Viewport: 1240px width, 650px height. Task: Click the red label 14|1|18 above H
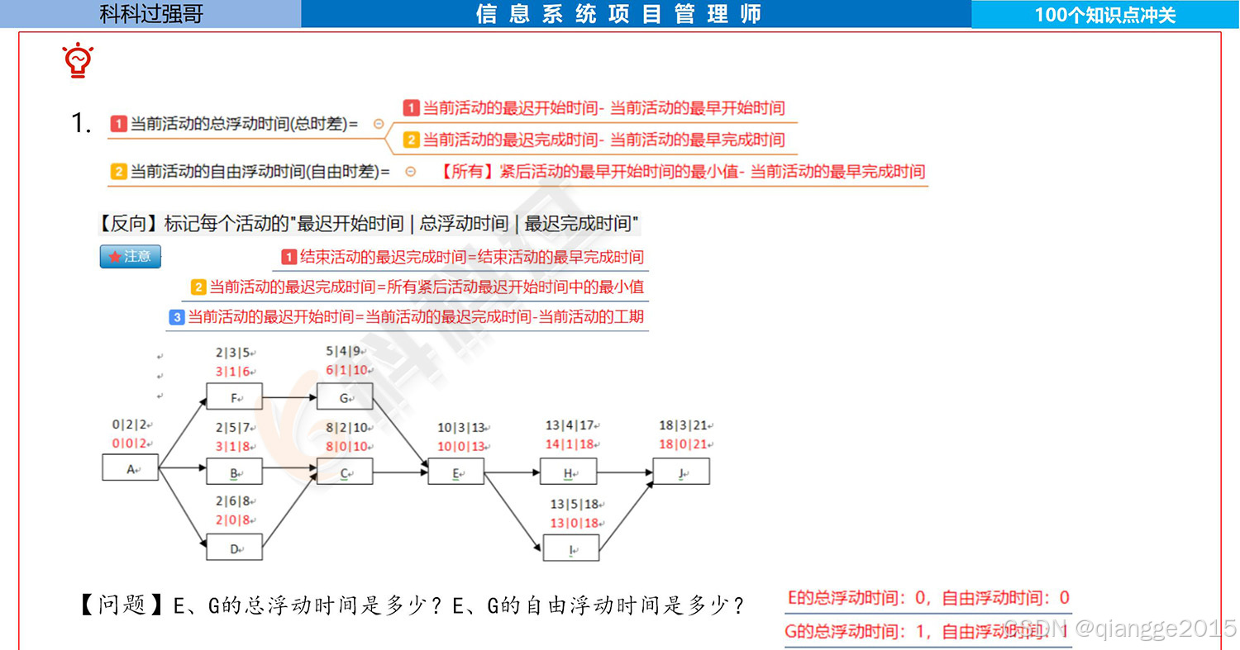(x=570, y=444)
